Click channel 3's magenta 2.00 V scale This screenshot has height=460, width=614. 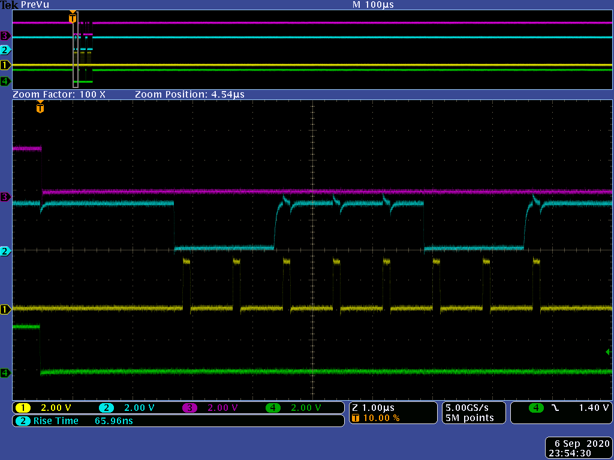[223, 408]
